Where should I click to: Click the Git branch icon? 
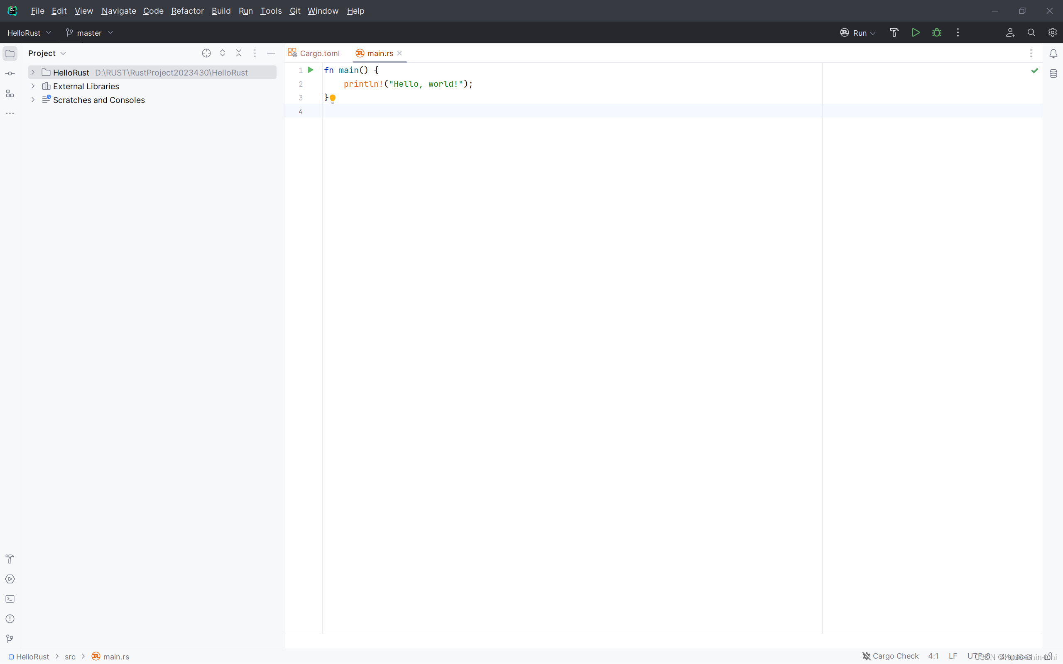(x=68, y=32)
